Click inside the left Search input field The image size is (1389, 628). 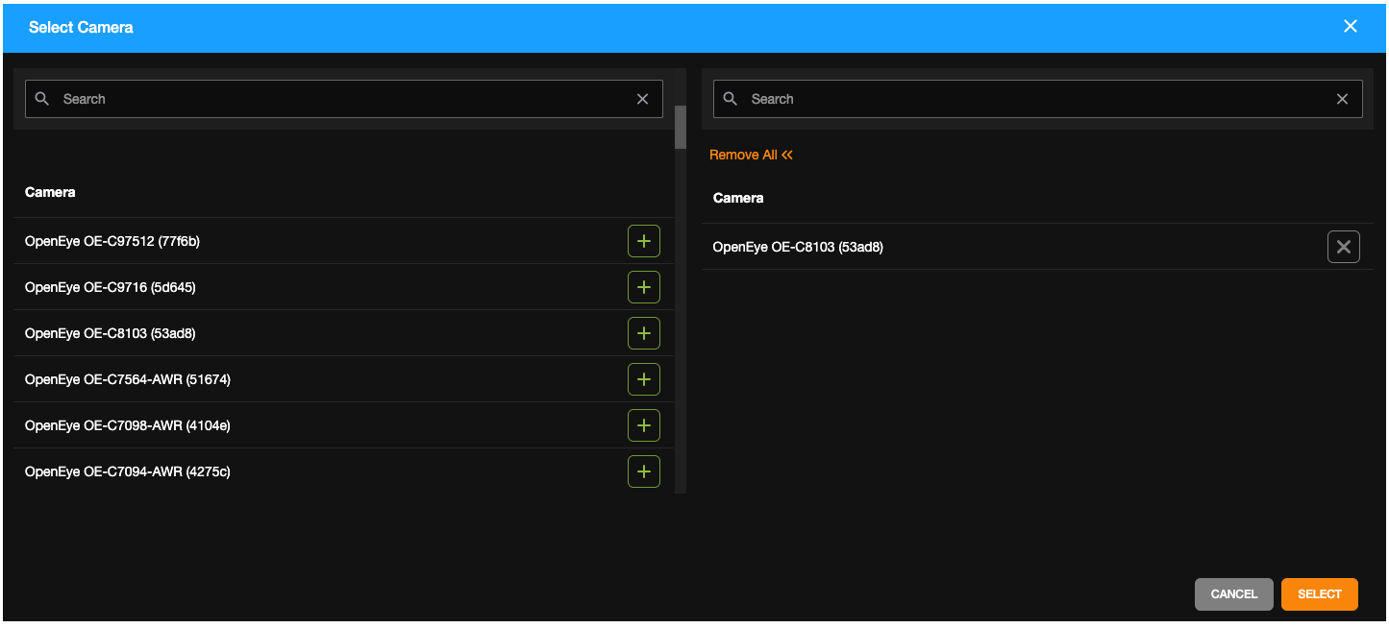point(288,98)
